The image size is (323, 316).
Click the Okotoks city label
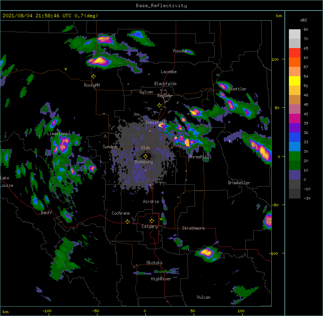pyautogui.click(x=154, y=263)
